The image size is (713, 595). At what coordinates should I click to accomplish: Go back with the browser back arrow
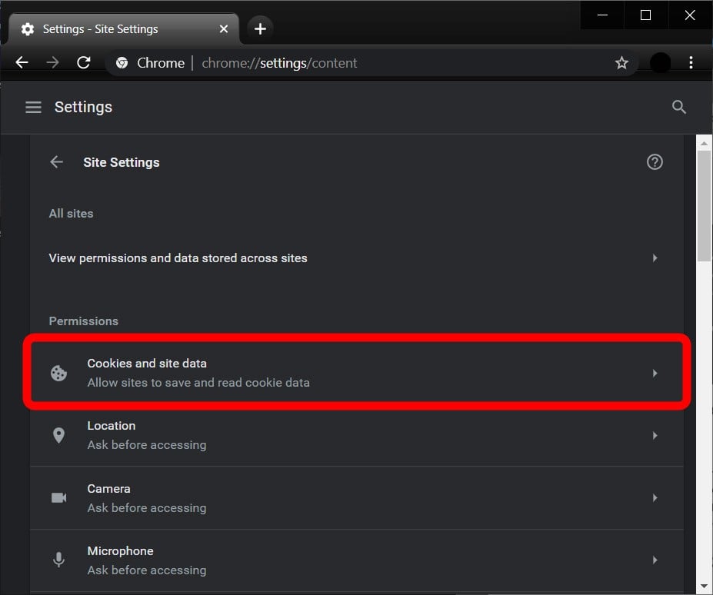click(x=22, y=63)
